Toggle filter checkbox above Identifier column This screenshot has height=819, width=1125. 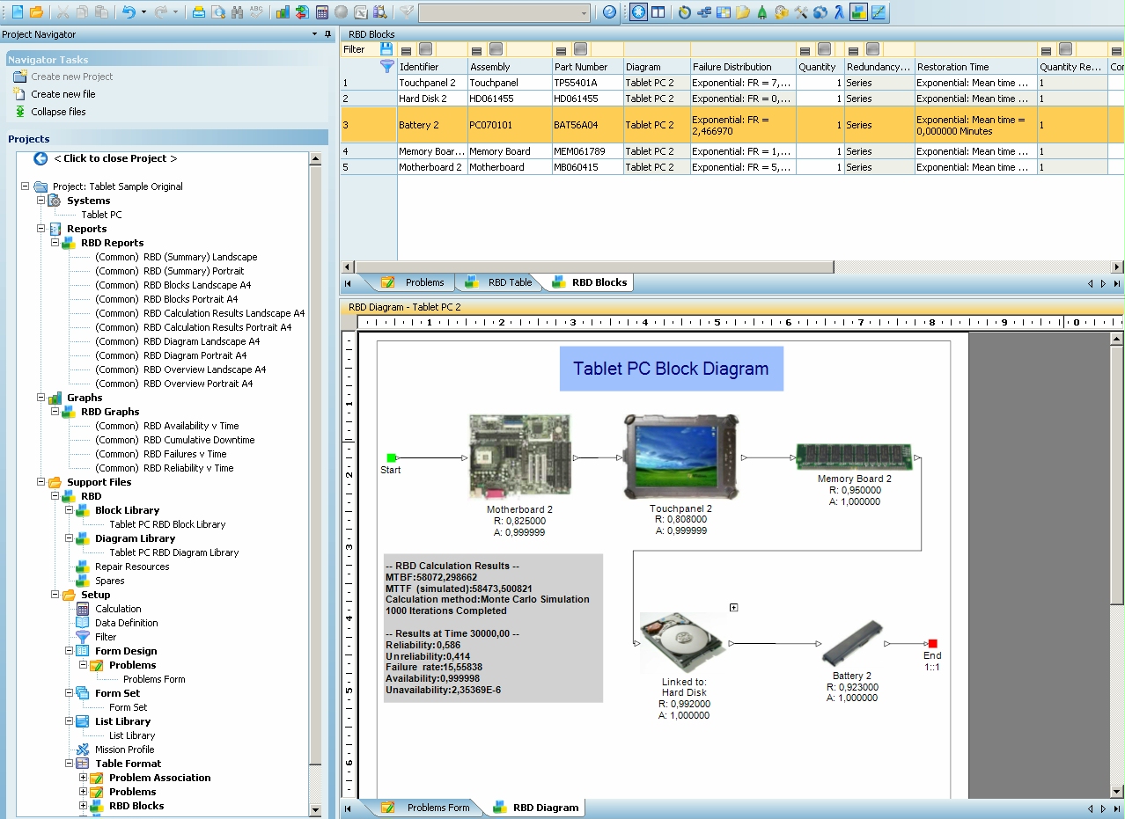425,49
